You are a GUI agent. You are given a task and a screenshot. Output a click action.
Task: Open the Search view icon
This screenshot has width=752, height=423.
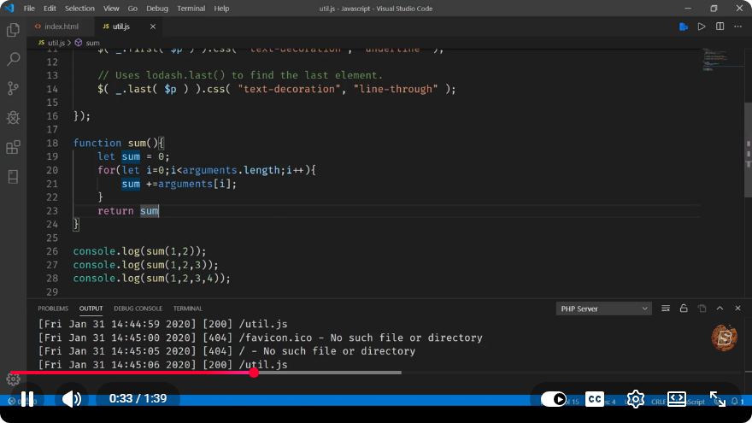(x=13, y=60)
